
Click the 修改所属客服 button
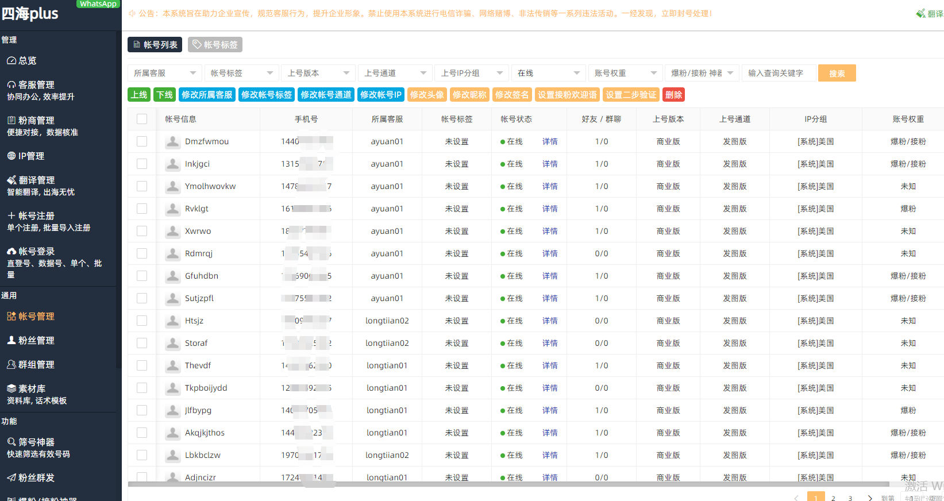coord(207,95)
